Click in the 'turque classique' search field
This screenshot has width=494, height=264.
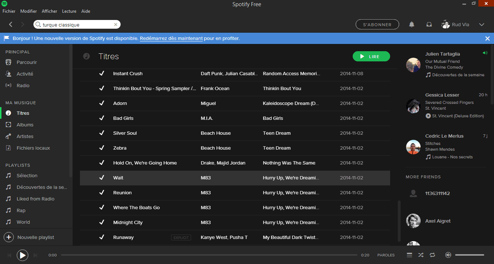pos(77,25)
